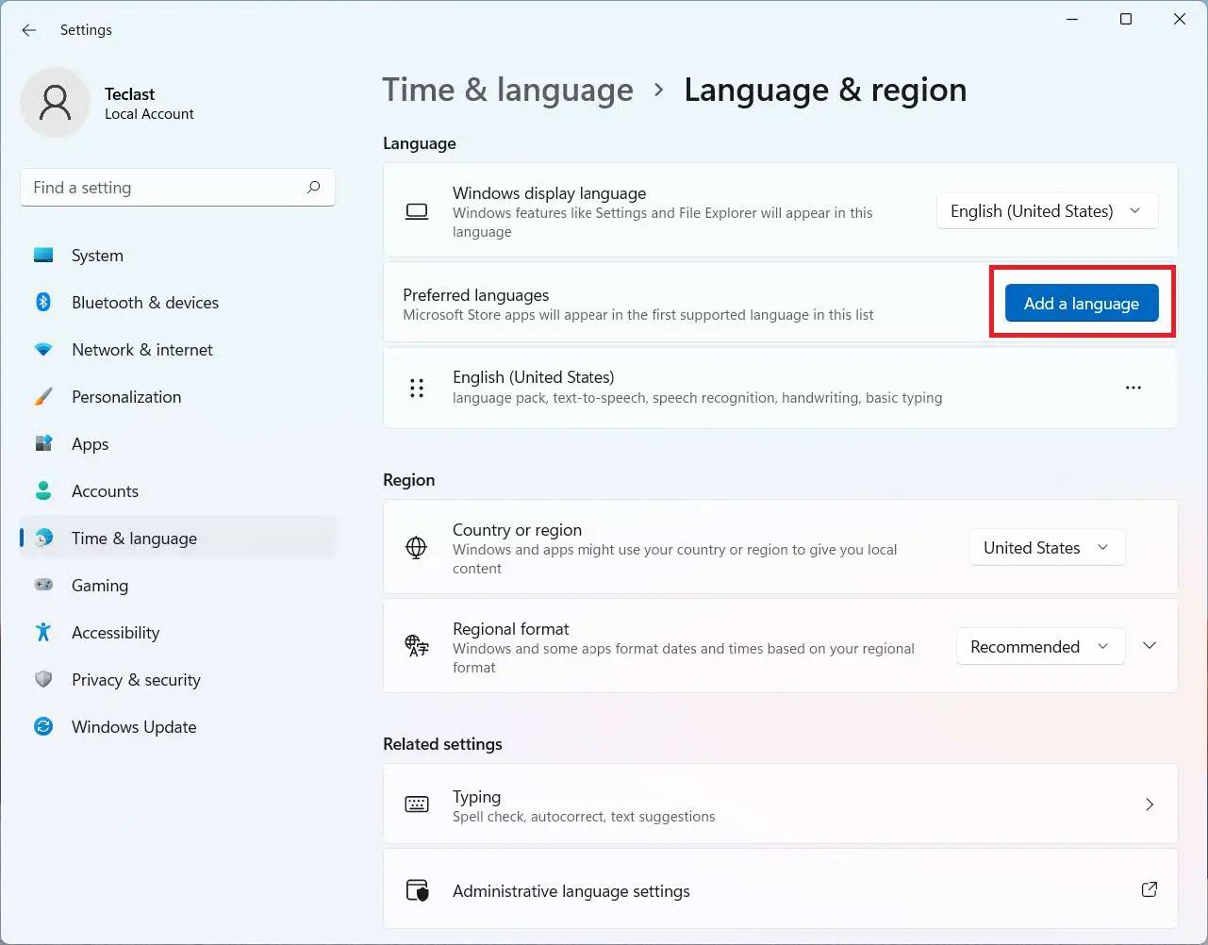Screen dimensions: 1208x945
Task: Expand the Regional format section chevron
Action: [x=1150, y=646]
